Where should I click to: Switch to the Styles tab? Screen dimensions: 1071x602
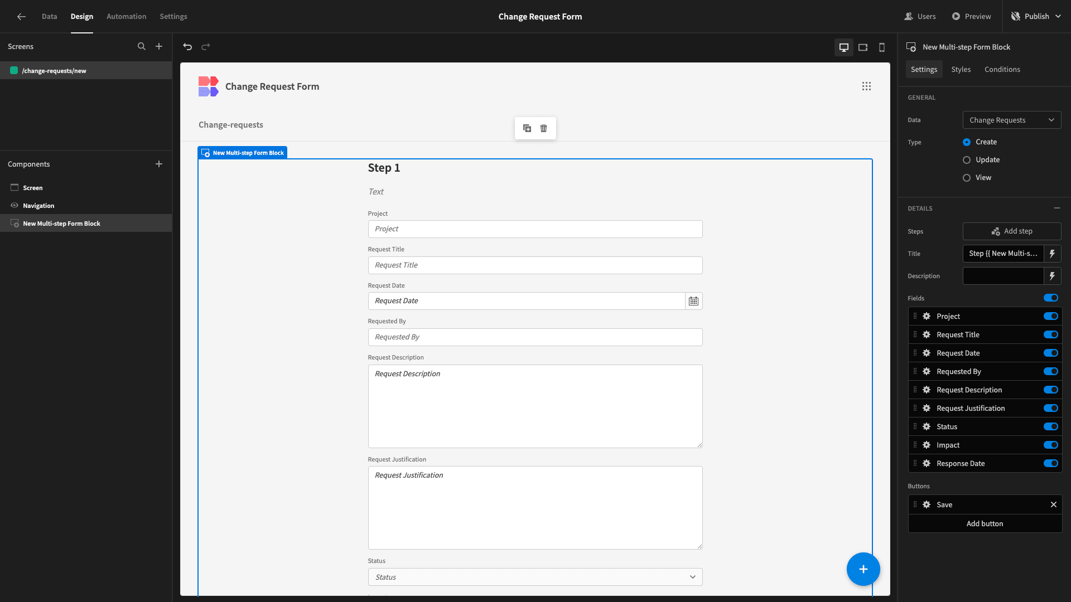[x=961, y=69]
